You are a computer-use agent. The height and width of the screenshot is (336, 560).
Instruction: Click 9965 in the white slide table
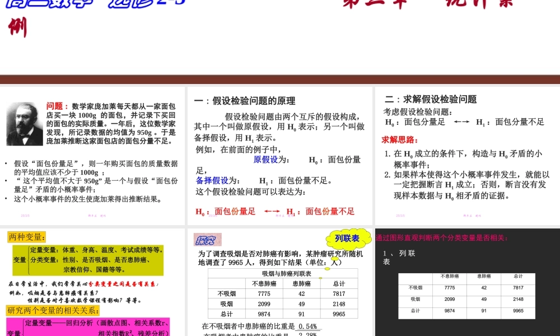click(x=339, y=314)
